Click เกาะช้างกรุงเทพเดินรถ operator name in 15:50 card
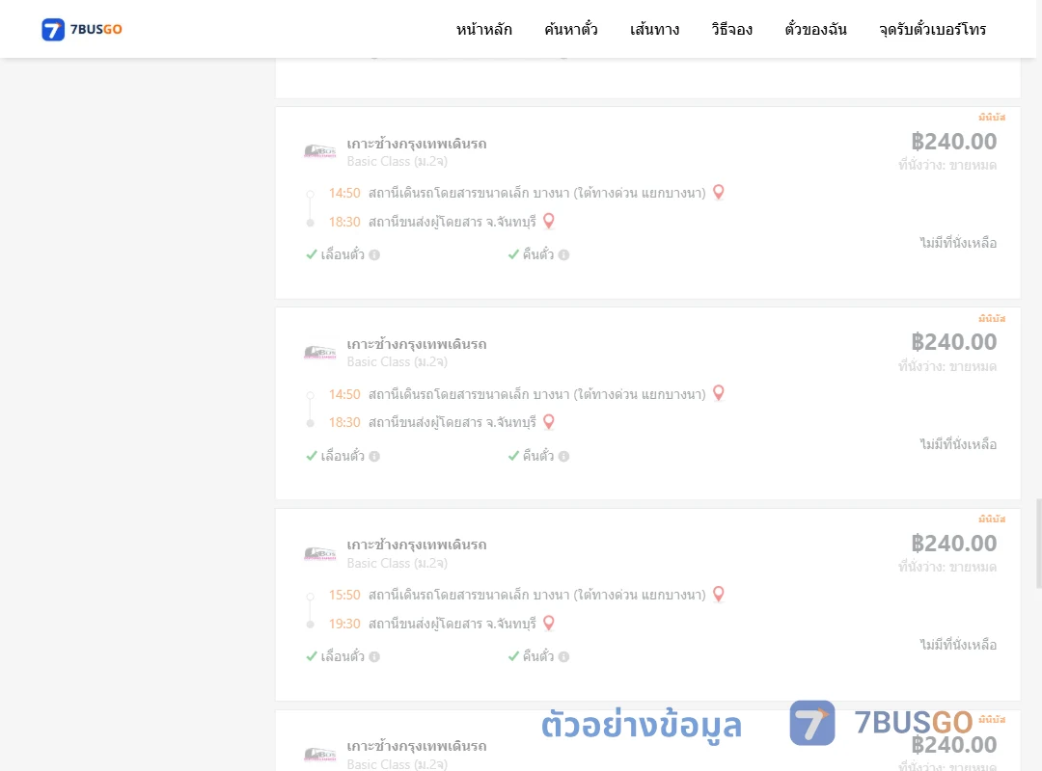 (x=417, y=545)
